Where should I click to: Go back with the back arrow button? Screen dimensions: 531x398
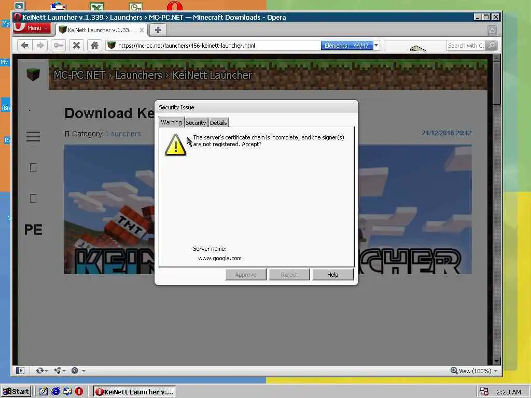pos(24,46)
